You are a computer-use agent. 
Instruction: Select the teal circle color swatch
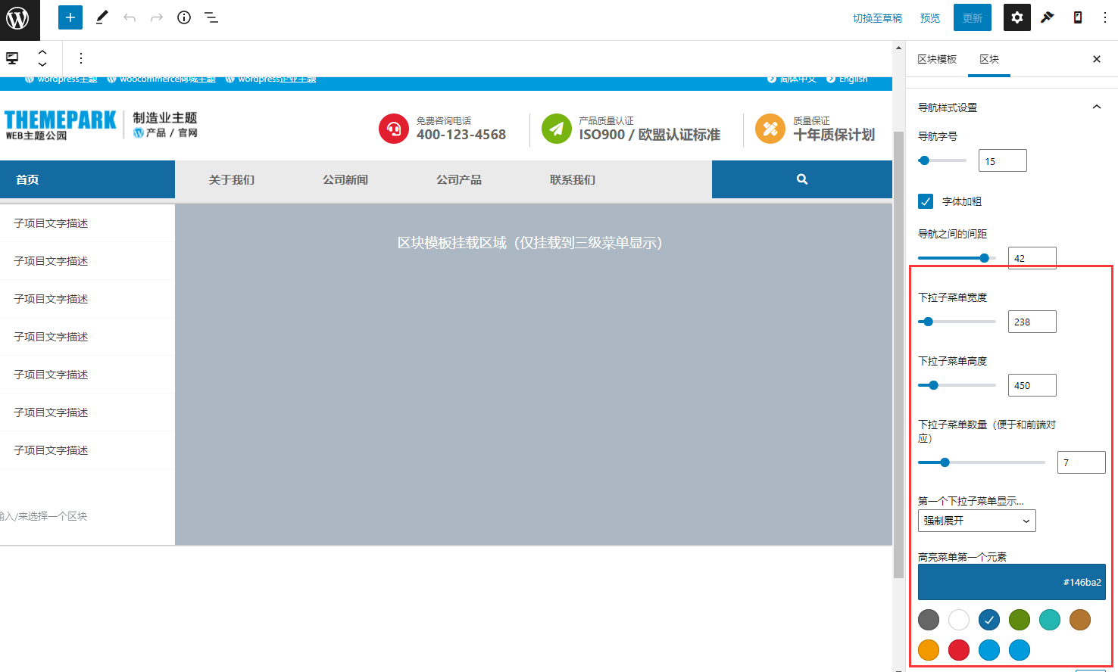pos(1049,620)
